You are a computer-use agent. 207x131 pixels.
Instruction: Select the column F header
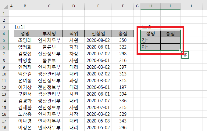123,6
